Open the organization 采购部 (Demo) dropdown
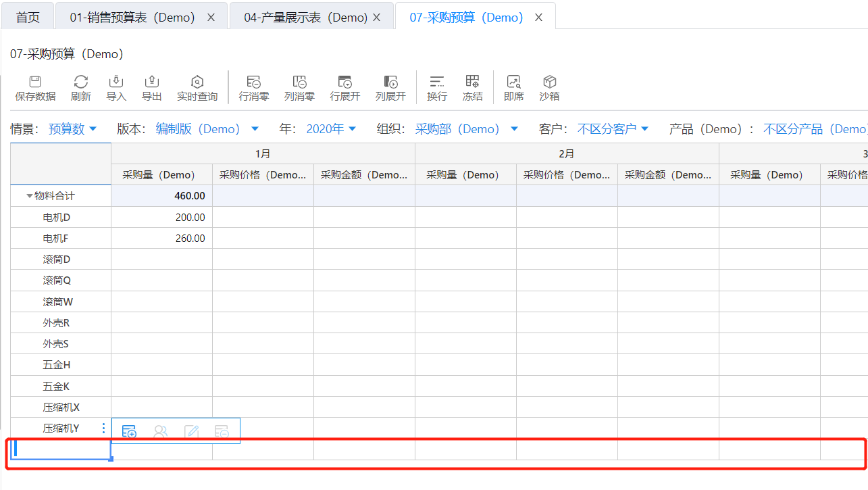 [466, 129]
